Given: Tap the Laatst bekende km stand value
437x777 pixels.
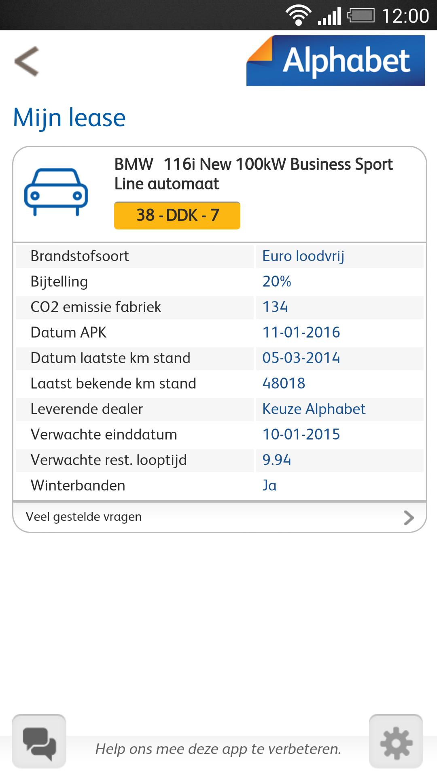Looking at the screenshot, I should pos(284,384).
